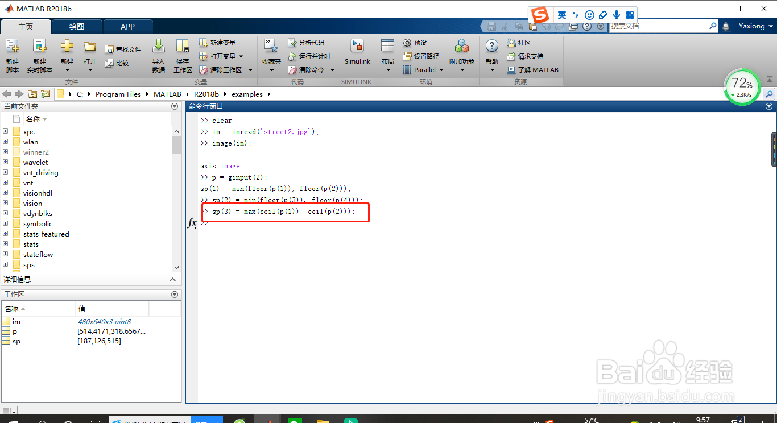
Task: Click the New Live Script icon
Action: coord(39,55)
